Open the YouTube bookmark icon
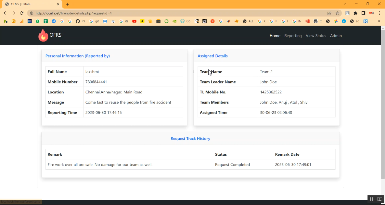 coord(134,21)
